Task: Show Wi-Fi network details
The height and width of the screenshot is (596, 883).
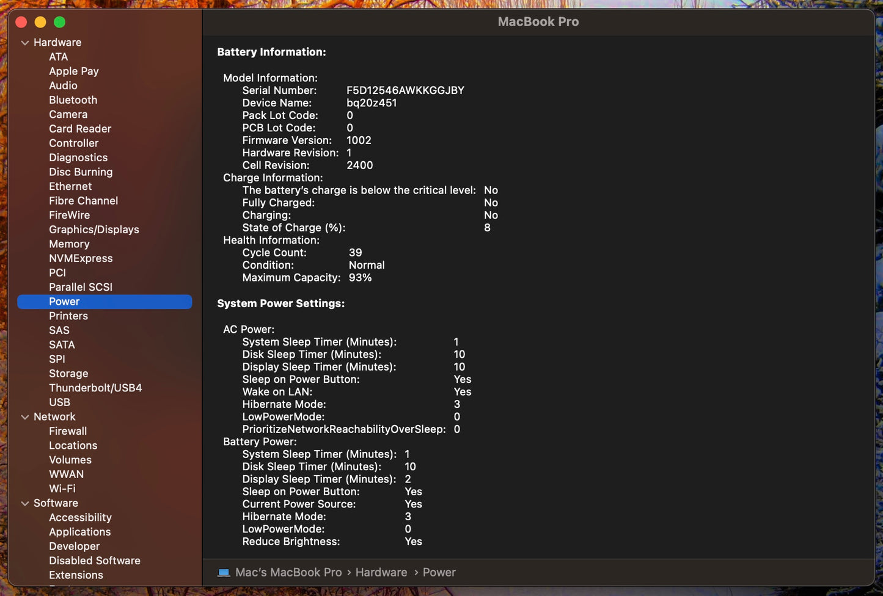Action: [x=62, y=489]
